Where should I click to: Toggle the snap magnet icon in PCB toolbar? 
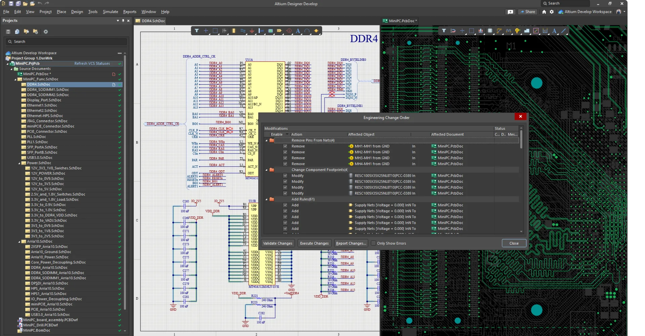click(453, 31)
